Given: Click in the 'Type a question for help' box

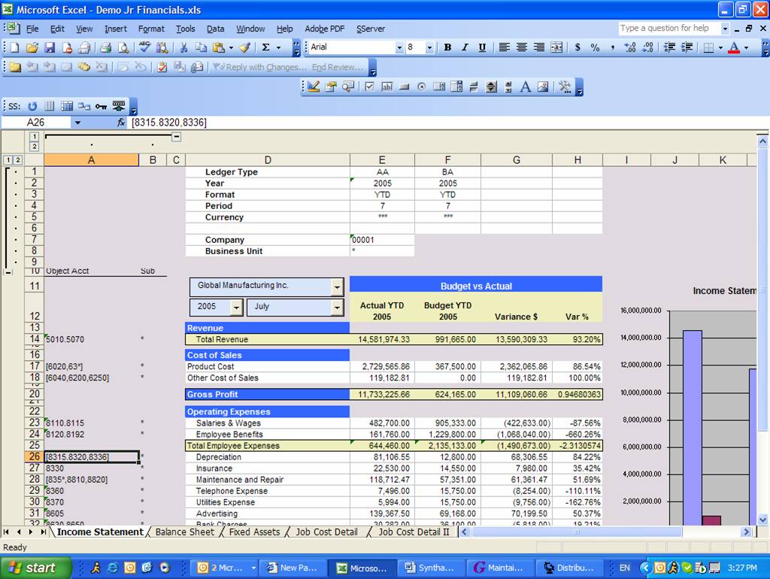Looking at the screenshot, I should [x=668, y=29].
